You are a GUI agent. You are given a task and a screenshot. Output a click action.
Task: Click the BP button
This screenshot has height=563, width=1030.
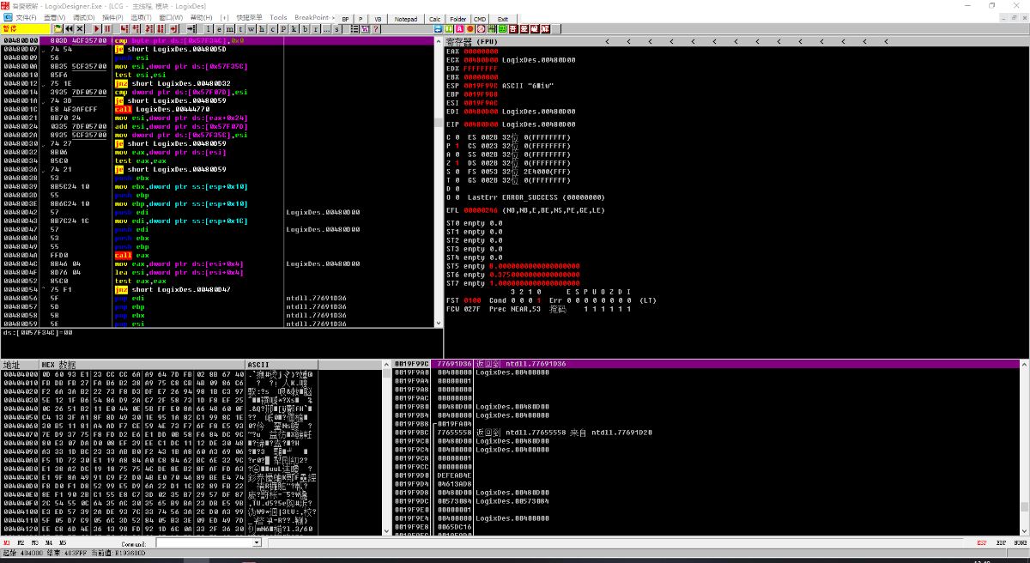tap(345, 19)
